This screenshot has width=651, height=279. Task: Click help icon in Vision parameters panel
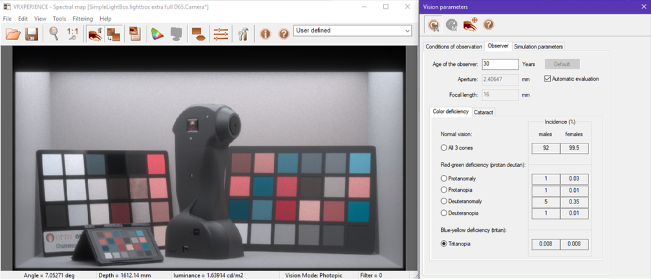pos(489,25)
